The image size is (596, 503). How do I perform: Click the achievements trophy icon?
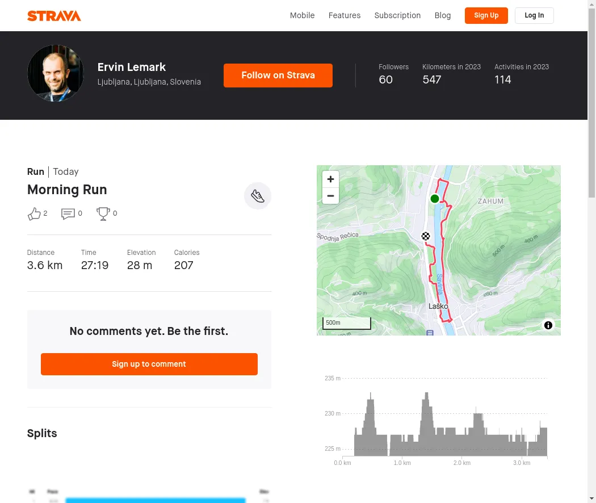[x=103, y=213]
